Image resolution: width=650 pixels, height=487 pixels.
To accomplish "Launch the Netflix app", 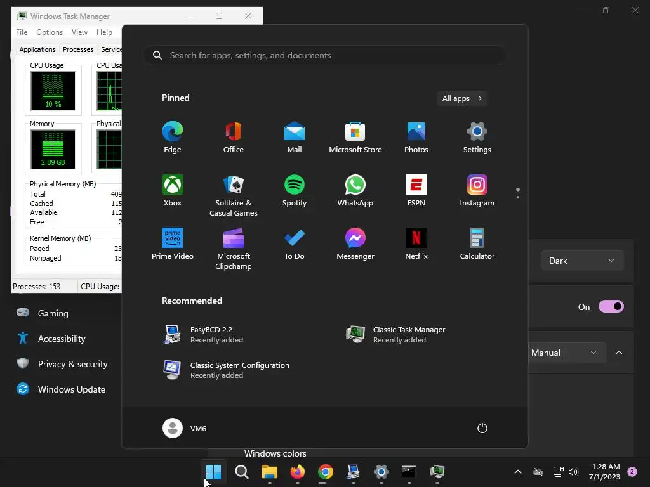I will point(416,244).
